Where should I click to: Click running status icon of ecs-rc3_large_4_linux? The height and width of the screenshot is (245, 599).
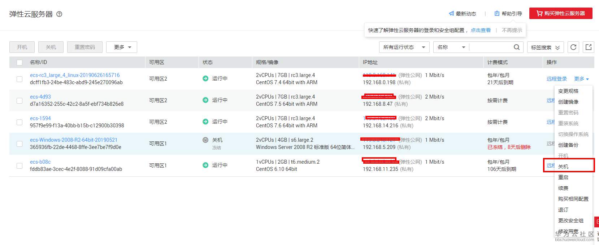(205, 78)
